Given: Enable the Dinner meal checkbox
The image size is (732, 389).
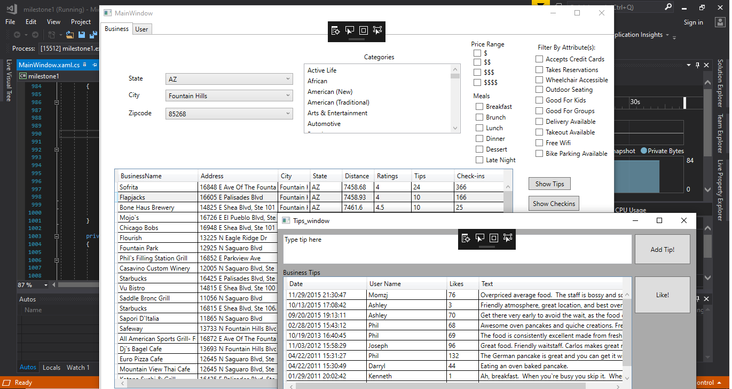Looking at the screenshot, I should [x=479, y=139].
